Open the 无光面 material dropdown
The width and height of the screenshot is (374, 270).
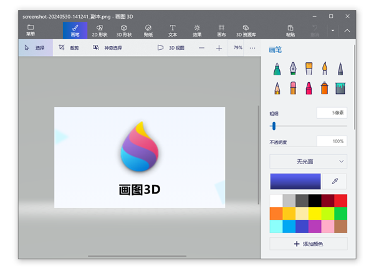pyautogui.click(x=308, y=162)
